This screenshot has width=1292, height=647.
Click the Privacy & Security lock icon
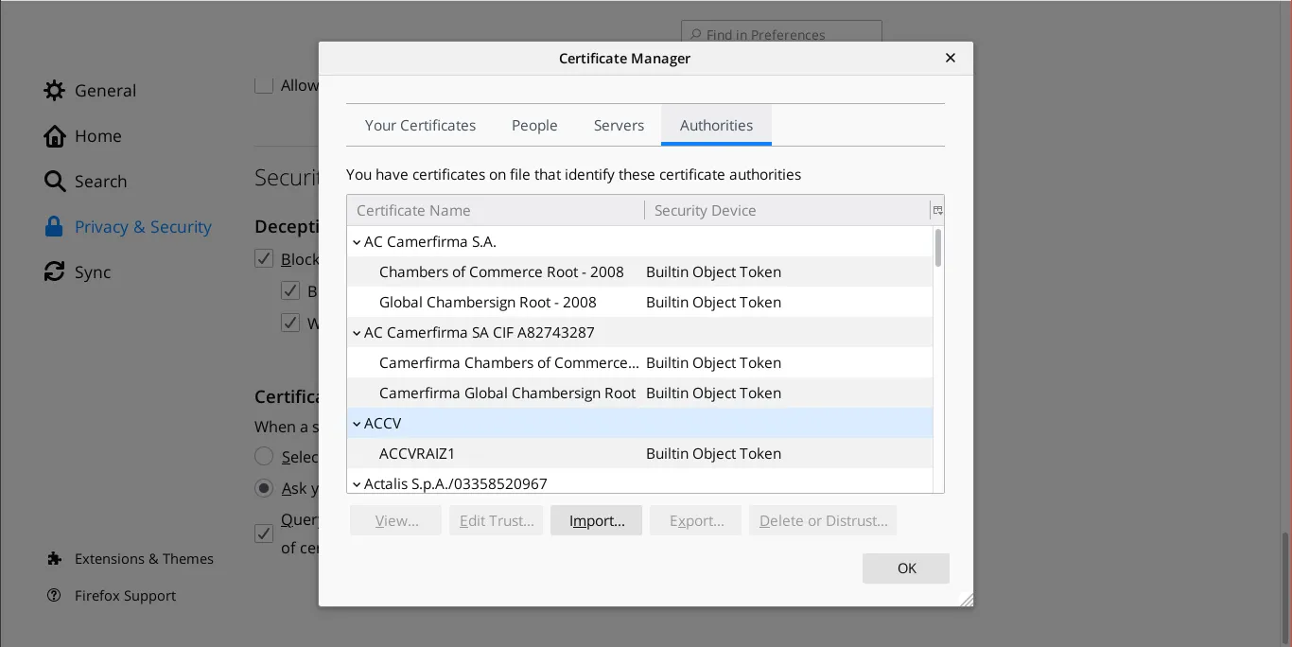point(55,226)
